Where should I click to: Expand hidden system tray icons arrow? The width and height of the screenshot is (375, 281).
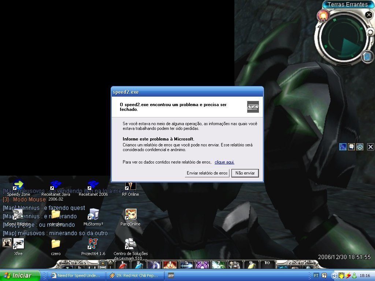click(334, 276)
